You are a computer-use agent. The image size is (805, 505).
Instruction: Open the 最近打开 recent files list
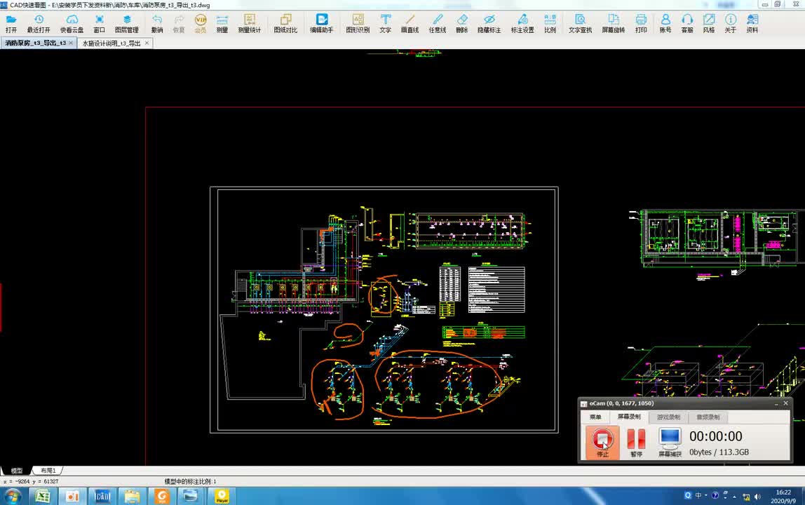point(39,24)
